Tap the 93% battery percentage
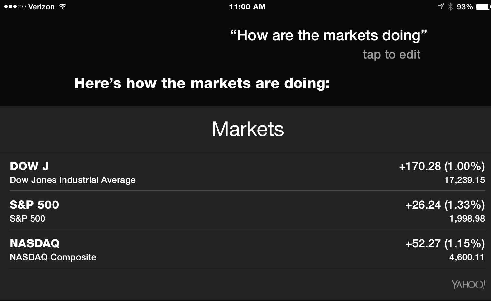 [x=465, y=7]
